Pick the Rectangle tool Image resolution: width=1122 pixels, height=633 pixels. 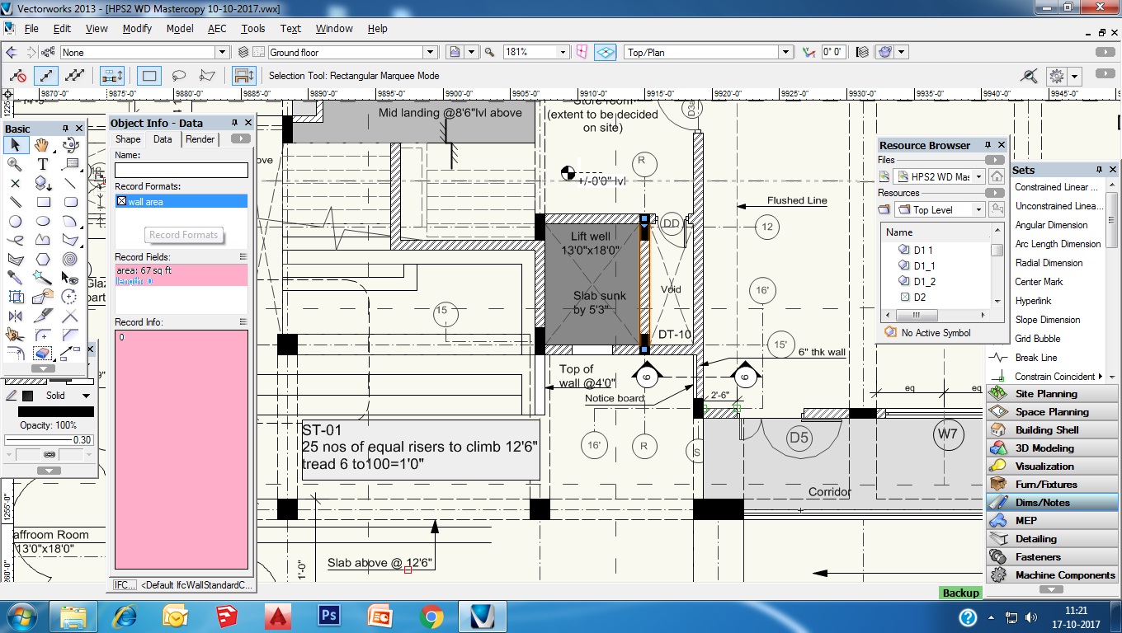pyautogui.click(x=43, y=202)
